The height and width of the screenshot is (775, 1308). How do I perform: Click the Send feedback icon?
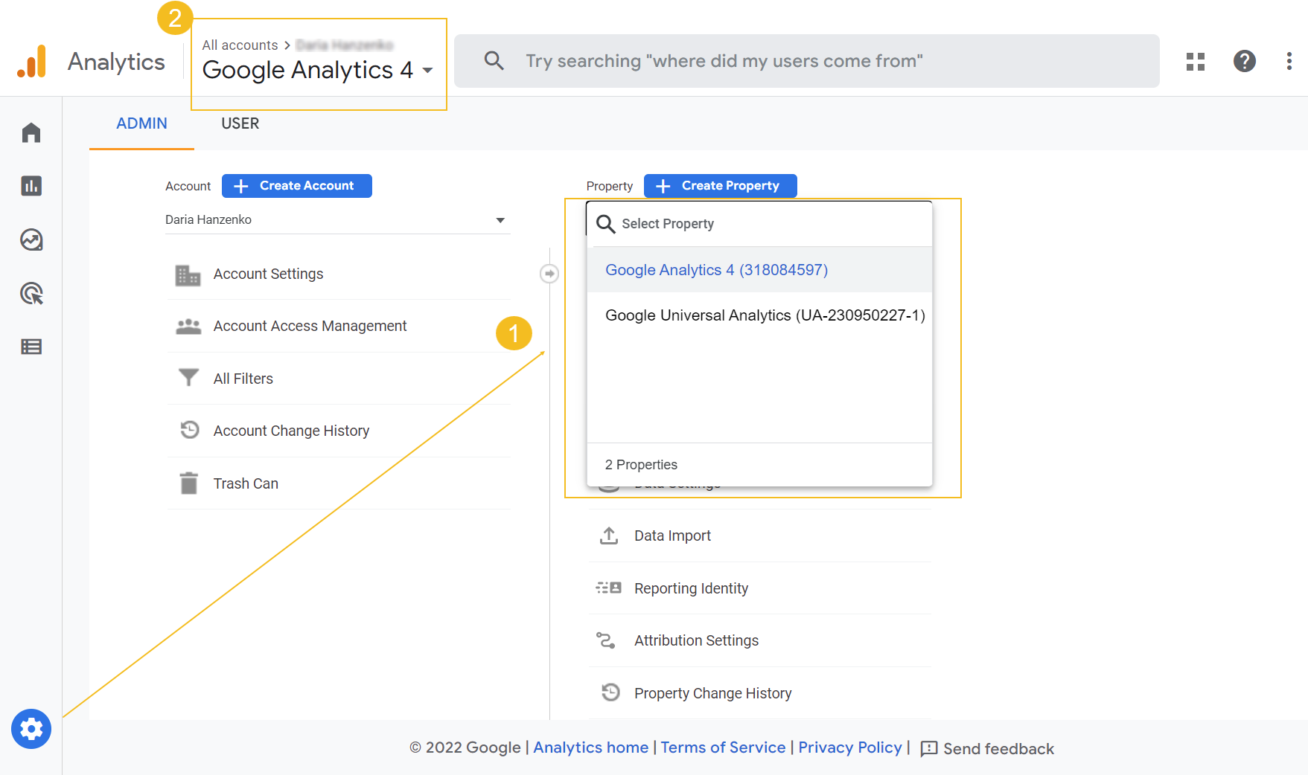click(x=929, y=748)
